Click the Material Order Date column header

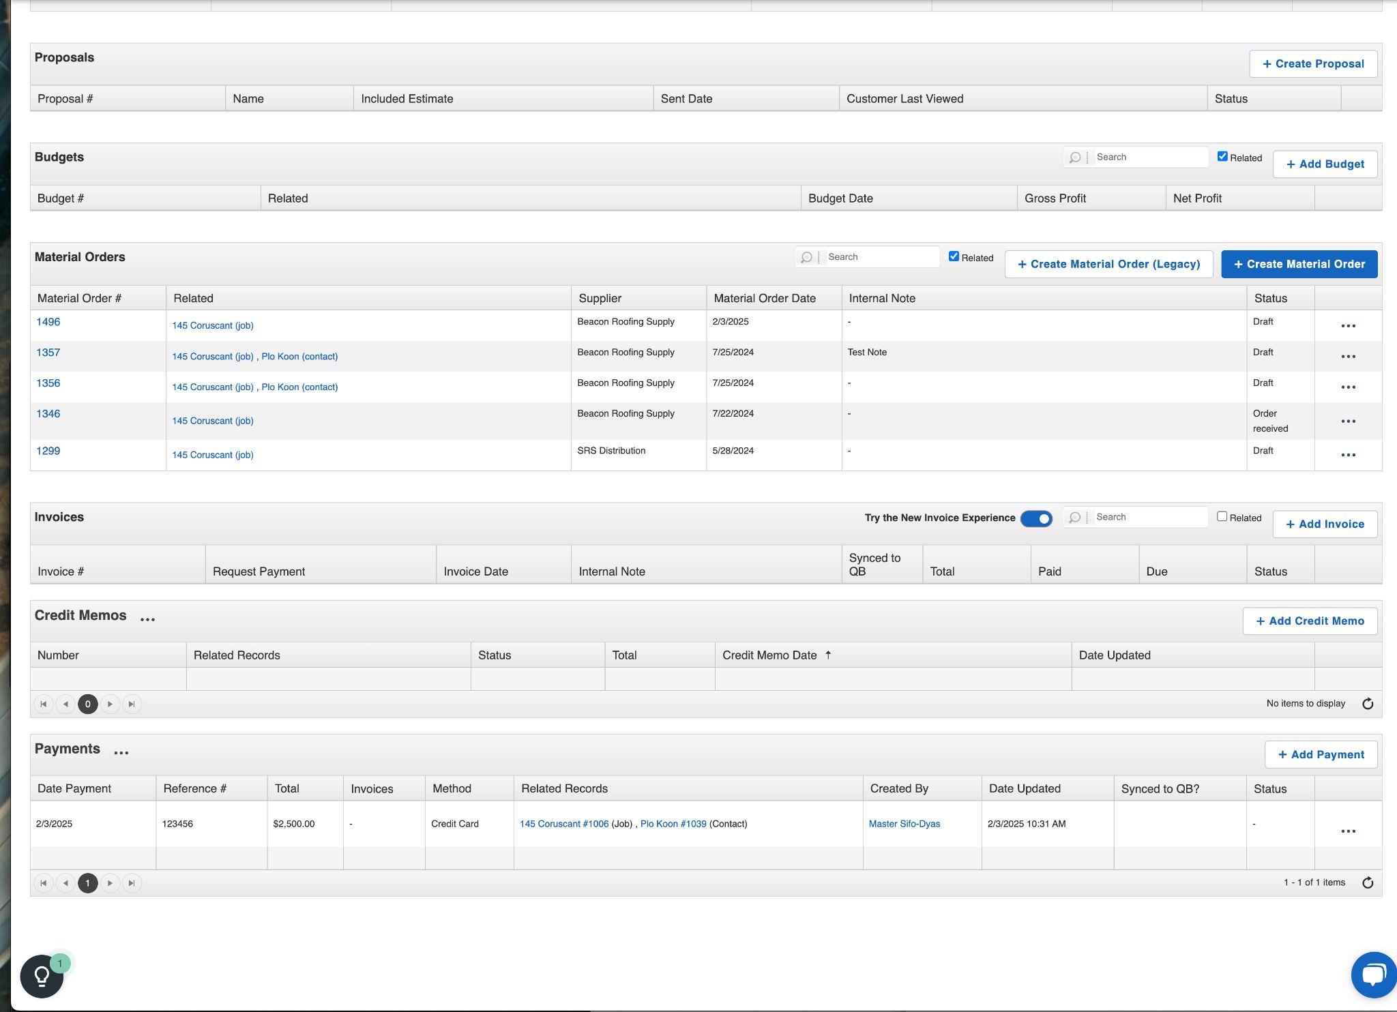coord(764,298)
